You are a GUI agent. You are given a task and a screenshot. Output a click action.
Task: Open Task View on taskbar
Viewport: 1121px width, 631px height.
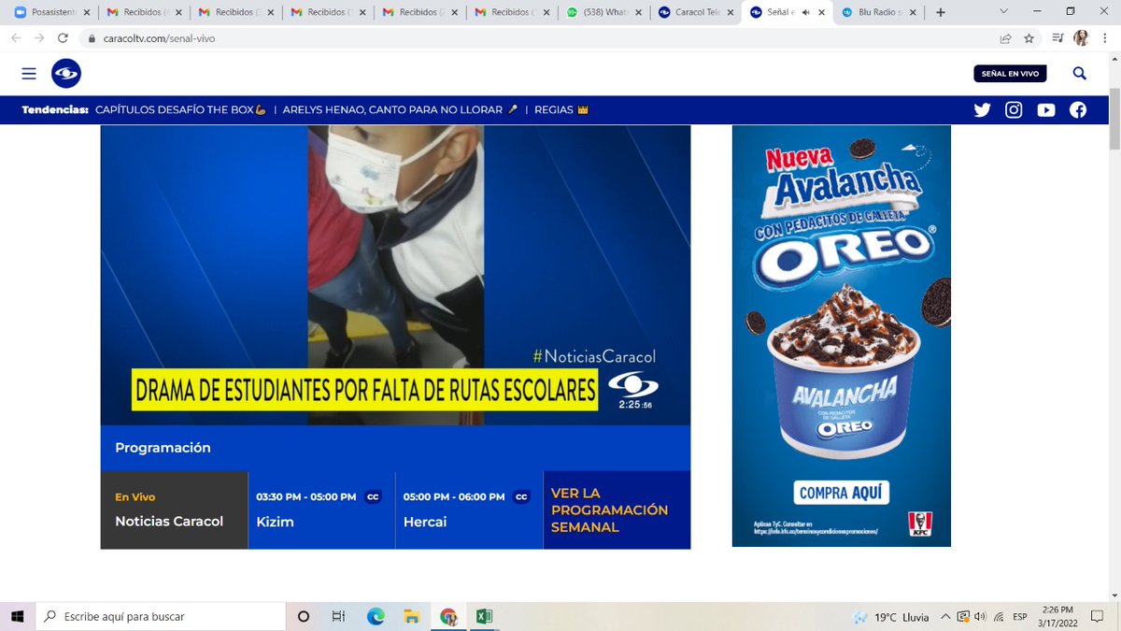coord(339,616)
